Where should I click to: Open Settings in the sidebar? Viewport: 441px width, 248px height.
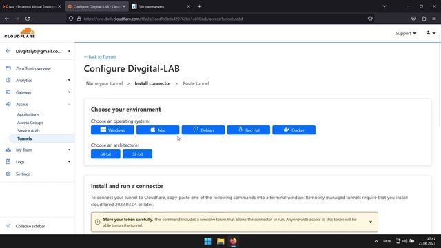(x=23, y=174)
